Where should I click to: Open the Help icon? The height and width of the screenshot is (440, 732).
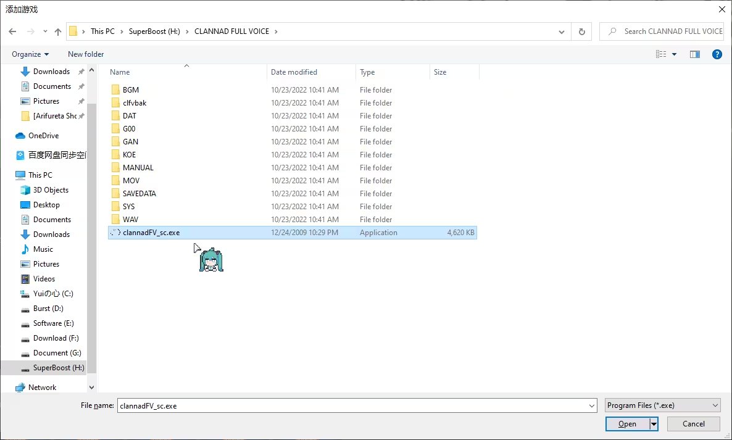pyautogui.click(x=717, y=54)
